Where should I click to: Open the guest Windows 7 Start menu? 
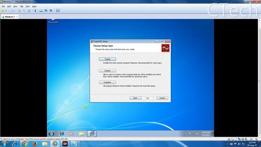[x=51, y=134]
